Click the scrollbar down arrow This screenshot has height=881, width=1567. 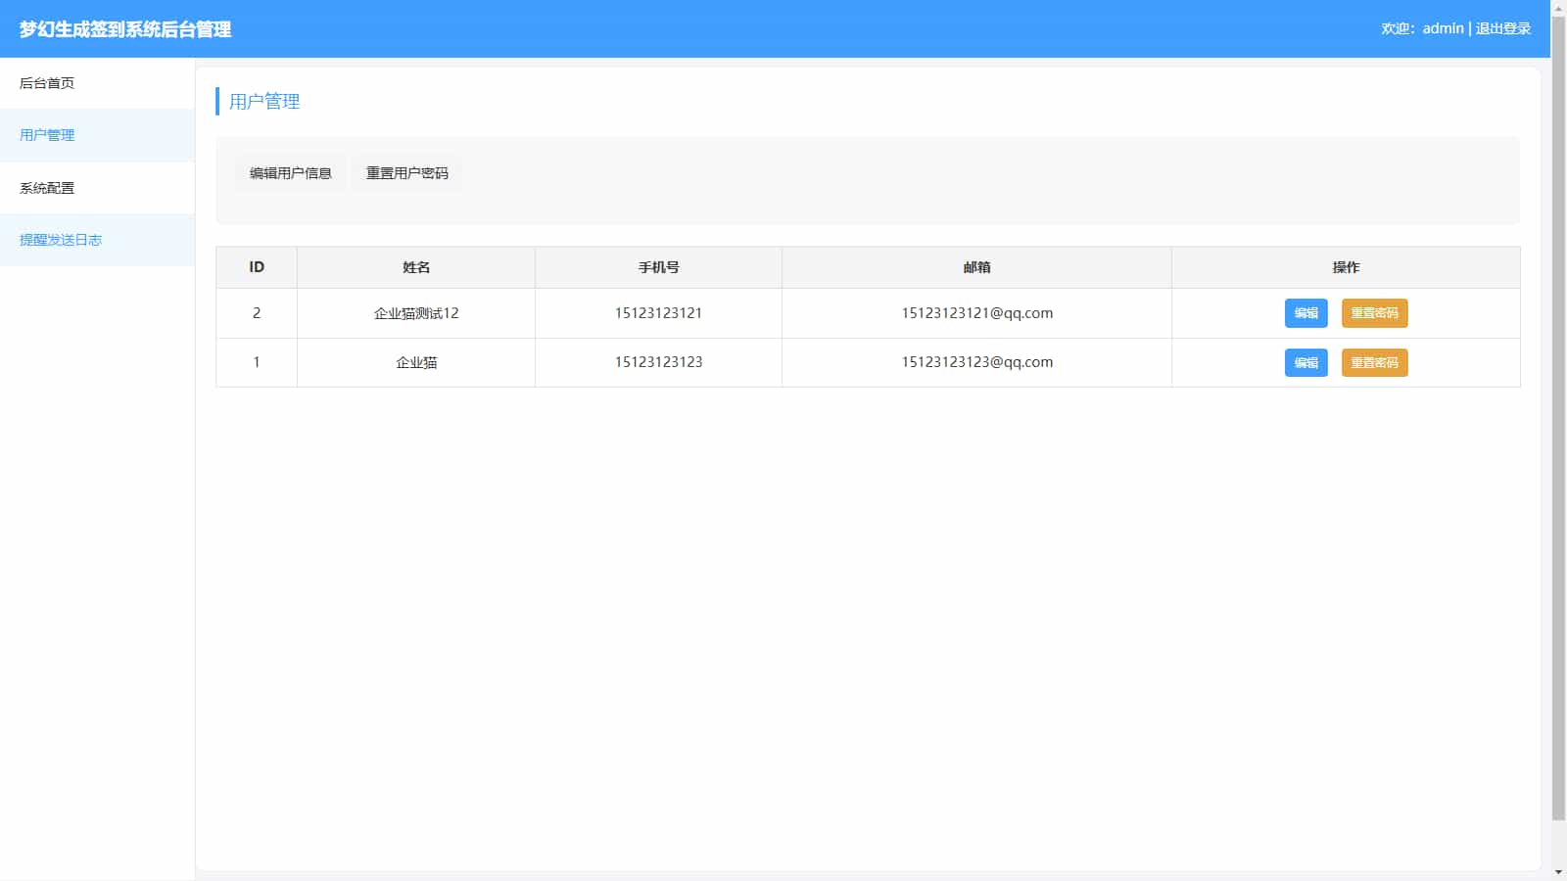coord(1558,872)
